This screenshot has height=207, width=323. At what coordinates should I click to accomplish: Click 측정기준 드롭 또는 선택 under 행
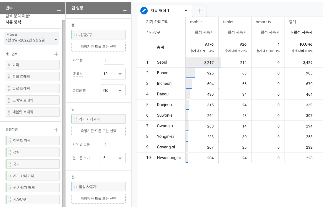(x=99, y=47)
